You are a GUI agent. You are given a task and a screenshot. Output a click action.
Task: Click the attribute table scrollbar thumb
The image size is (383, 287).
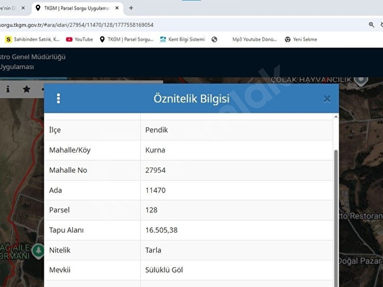(x=336, y=217)
